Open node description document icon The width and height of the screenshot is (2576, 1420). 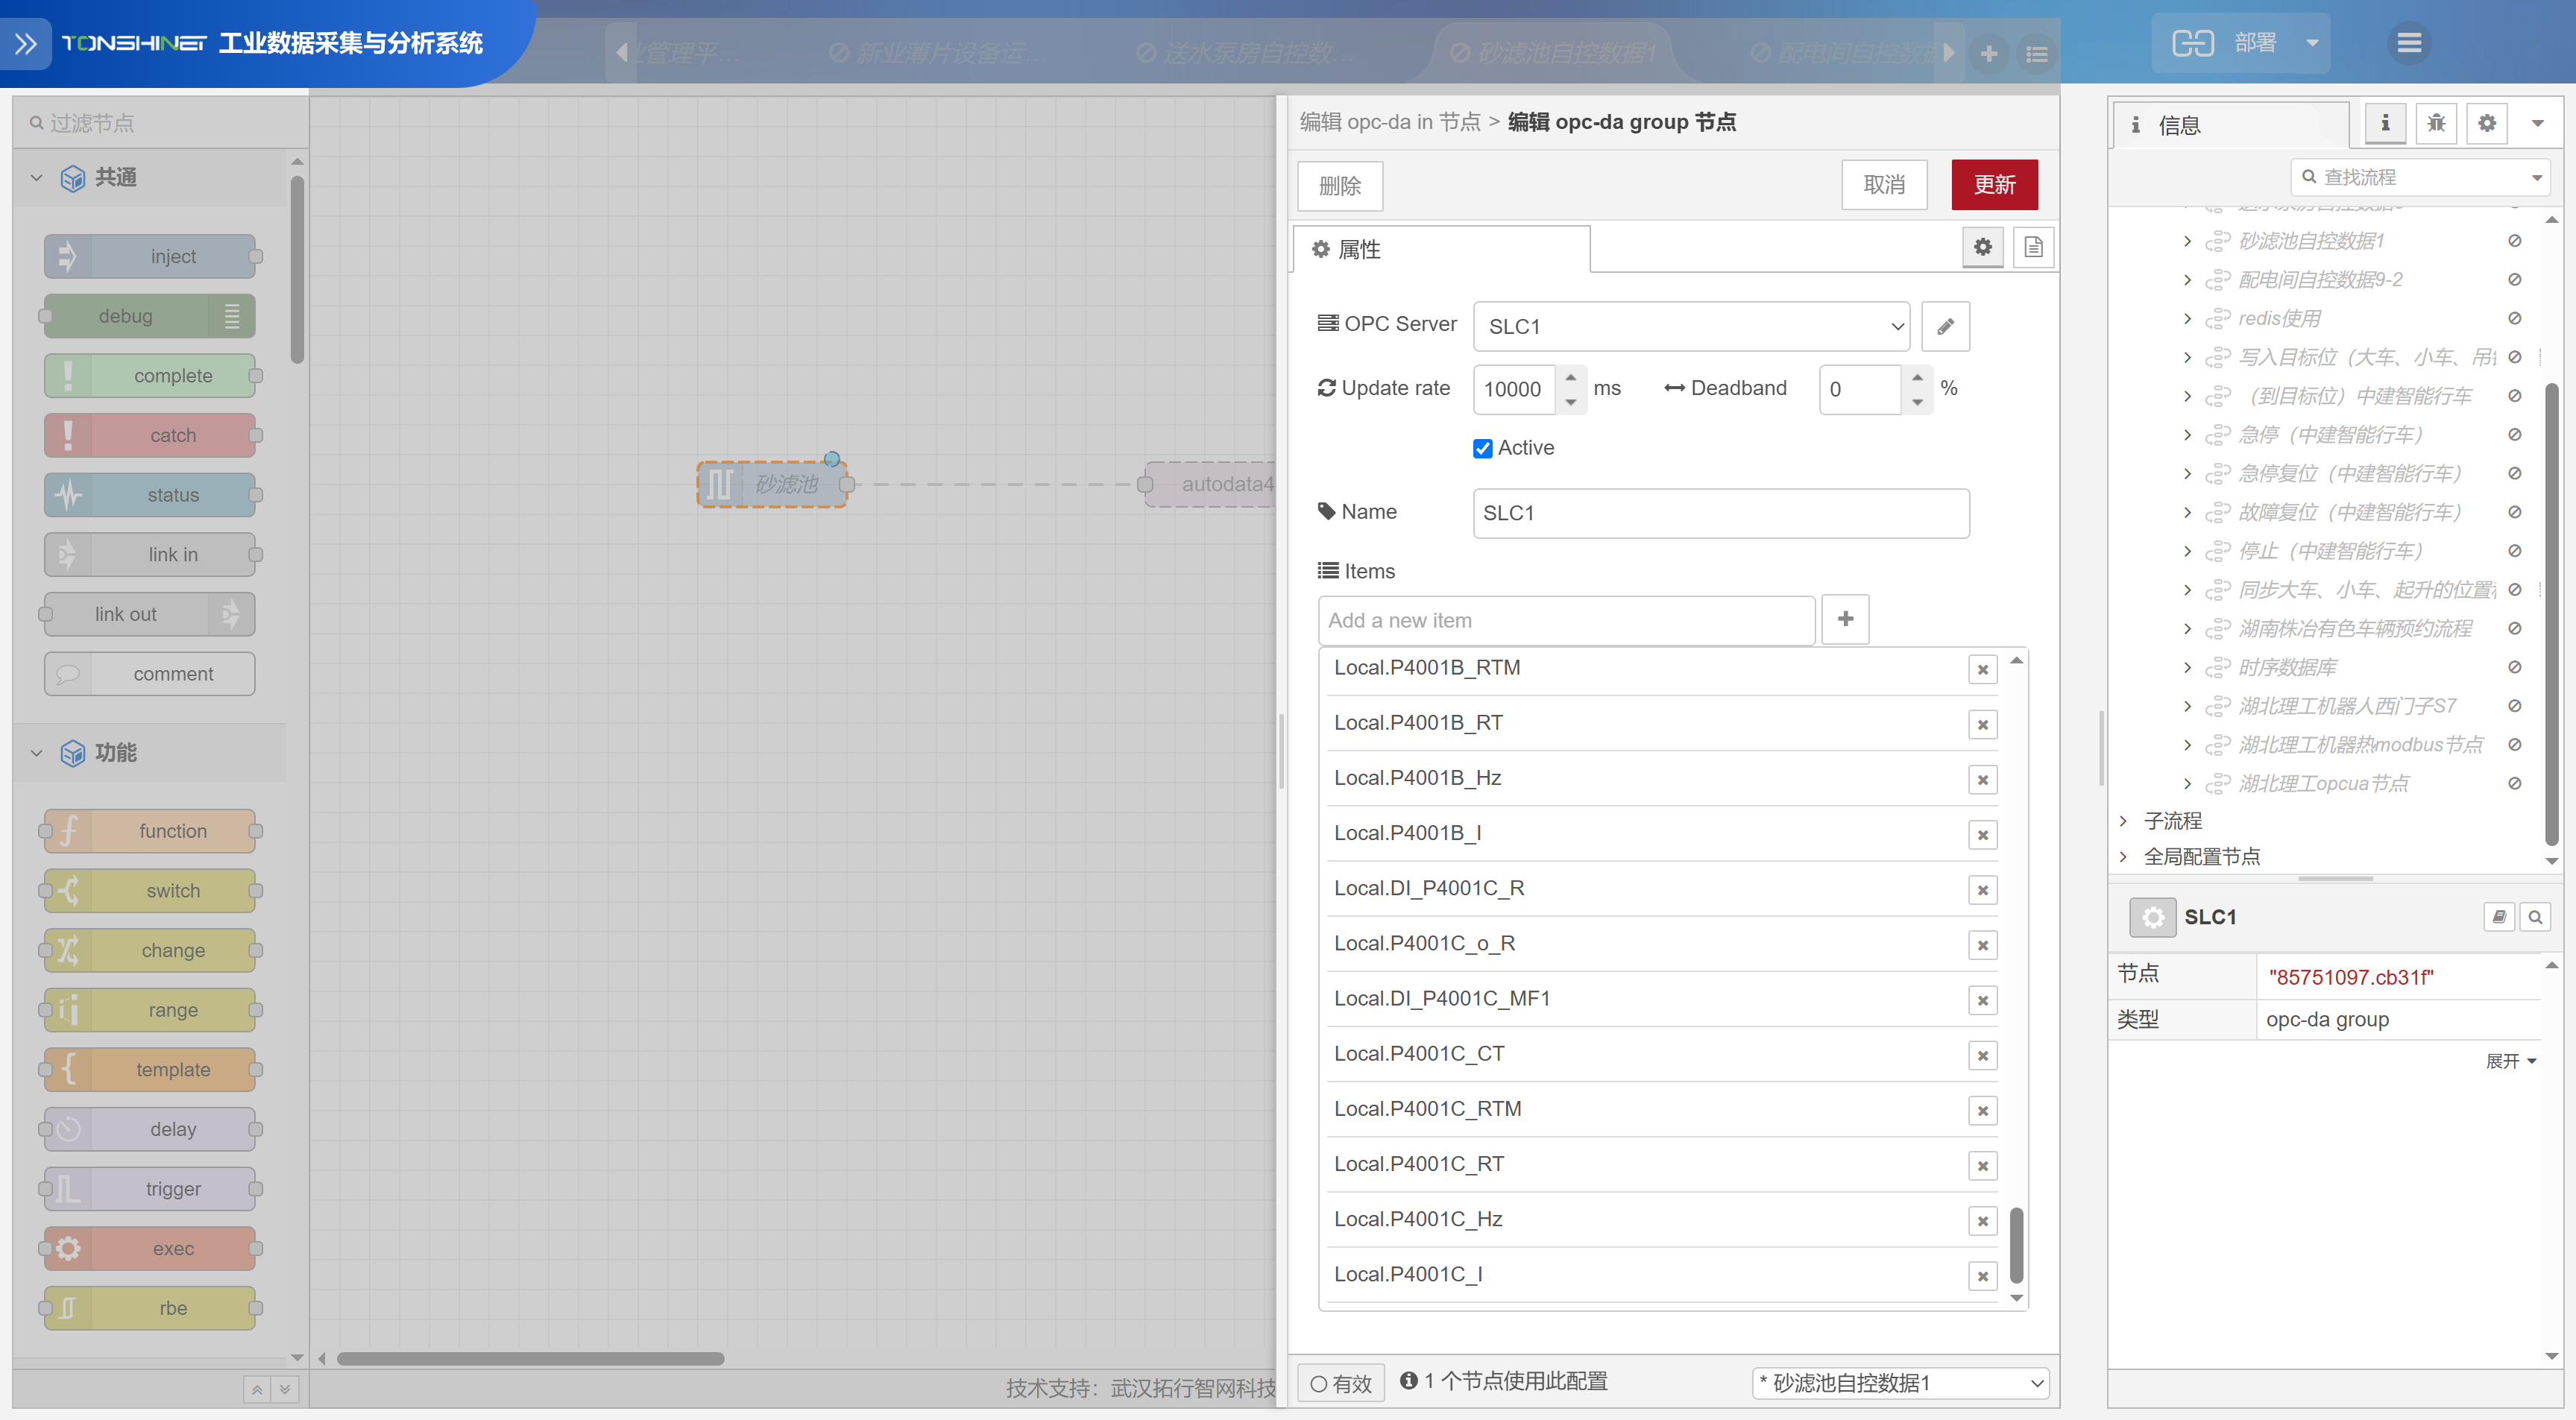[2033, 248]
